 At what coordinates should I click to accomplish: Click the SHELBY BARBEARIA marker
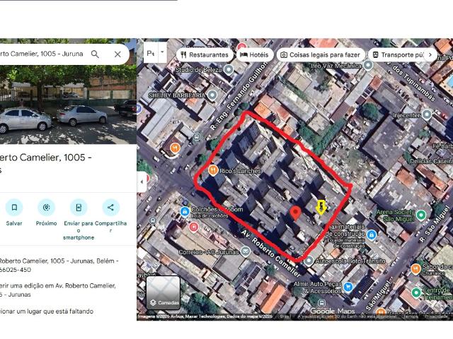(212, 95)
